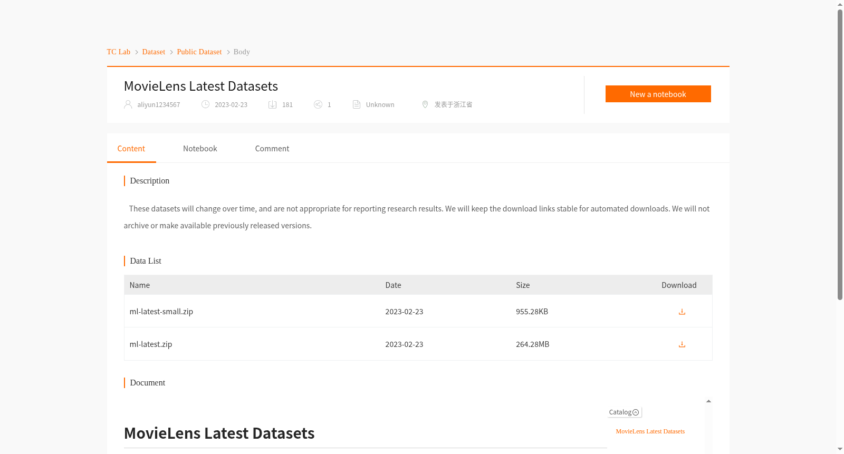Open the Content tab
The image size is (844, 454).
(131, 149)
